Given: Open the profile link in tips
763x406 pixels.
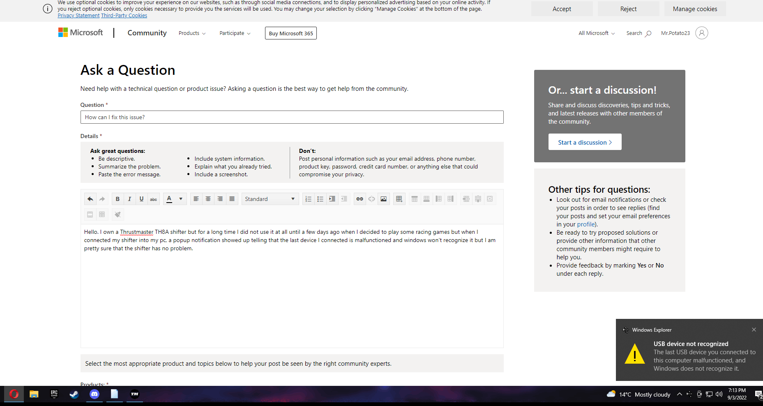Looking at the screenshot, I should tap(586, 224).
